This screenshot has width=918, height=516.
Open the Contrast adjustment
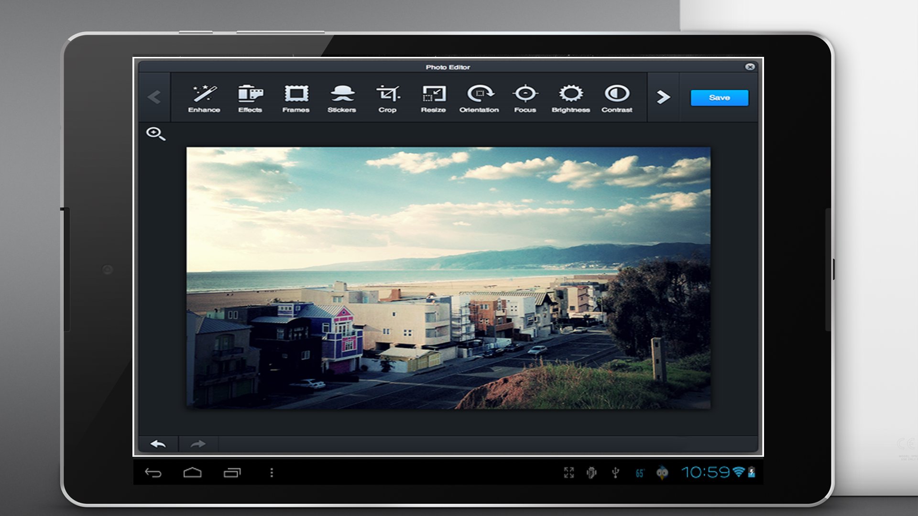[617, 97]
